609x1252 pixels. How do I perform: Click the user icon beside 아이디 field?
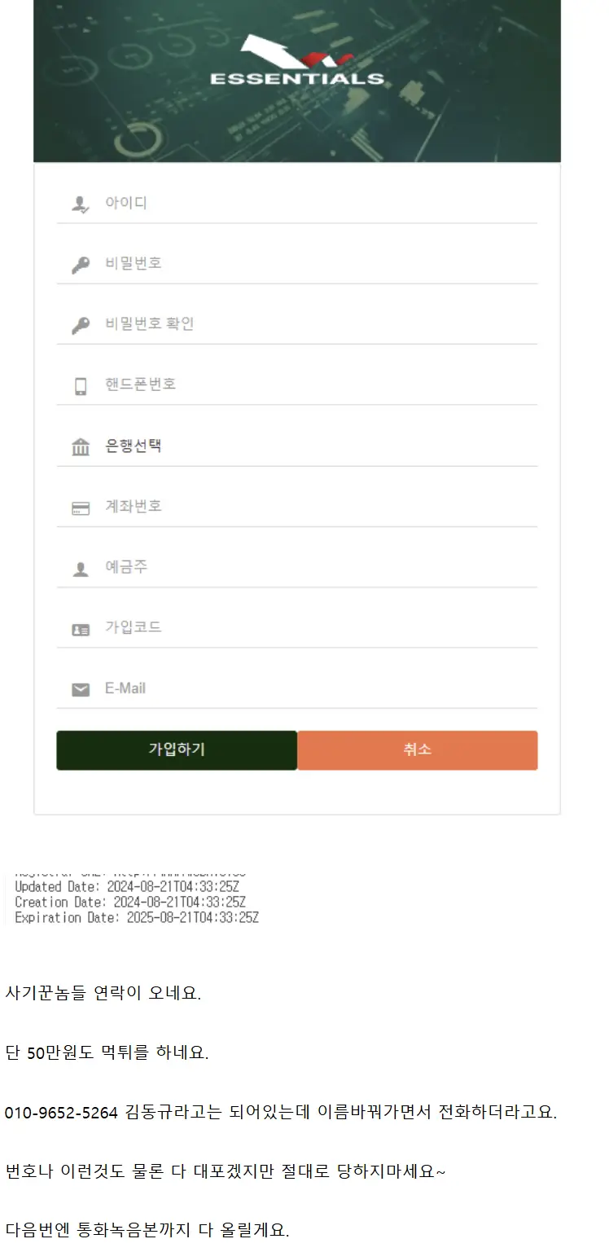pos(81,204)
